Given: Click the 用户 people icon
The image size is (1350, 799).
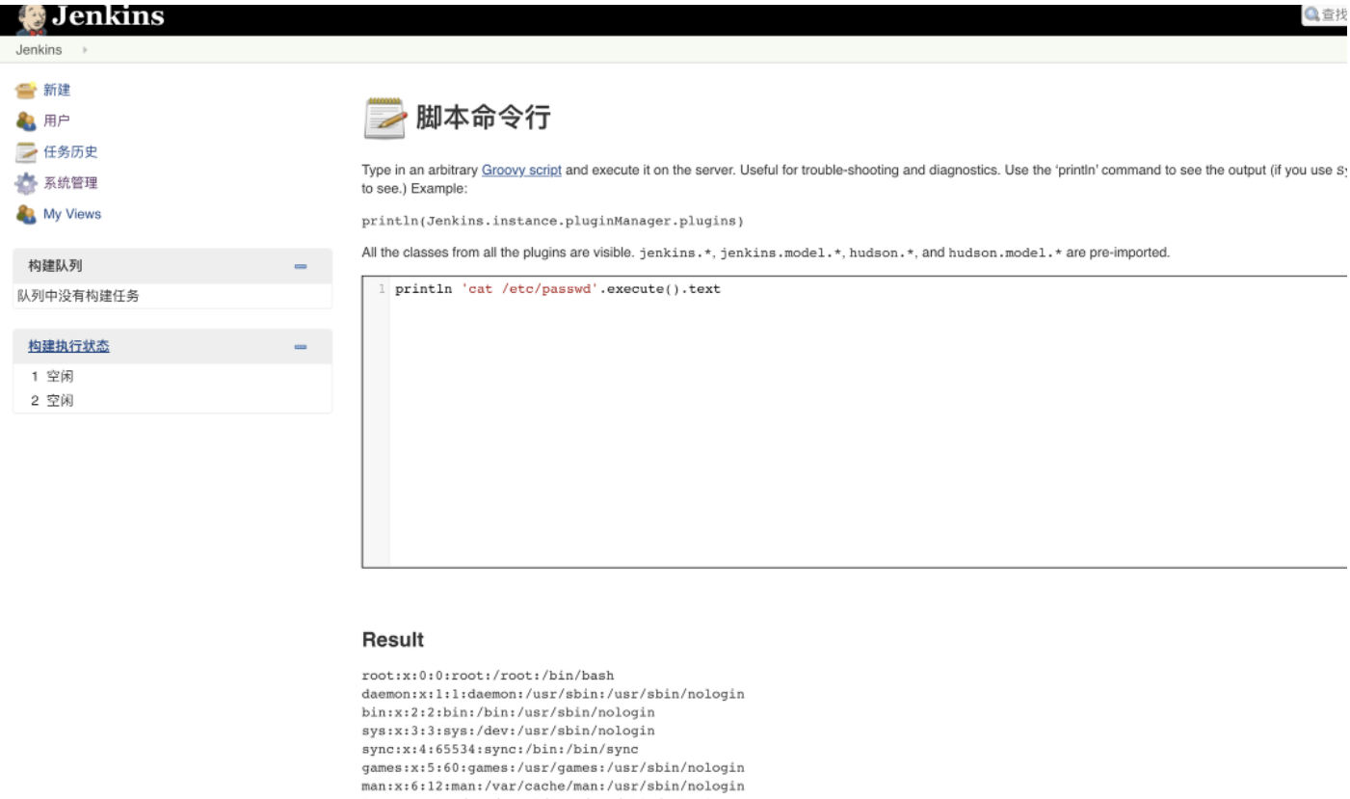Looking at the screenshot, I should pos(26,121).
